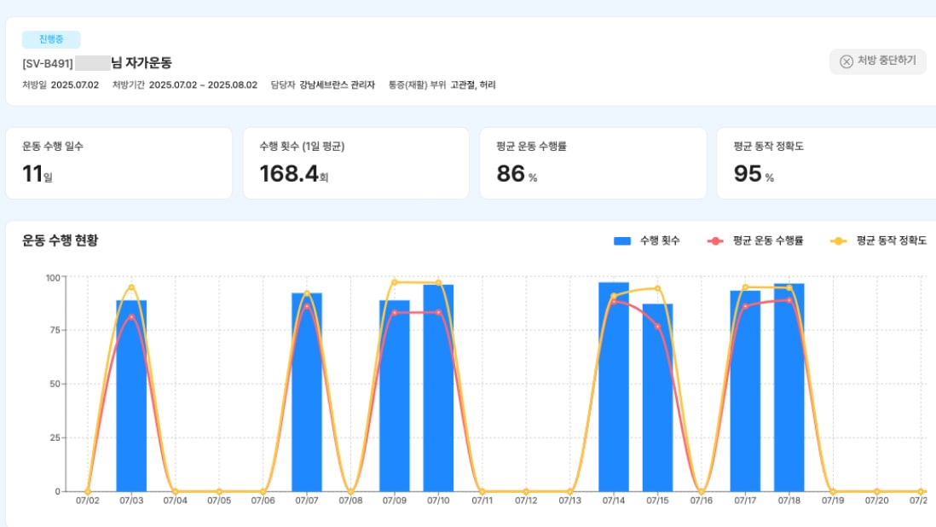
Task: Click the yellow accuracy point at 07/03
Action: [x=131, y=287]
